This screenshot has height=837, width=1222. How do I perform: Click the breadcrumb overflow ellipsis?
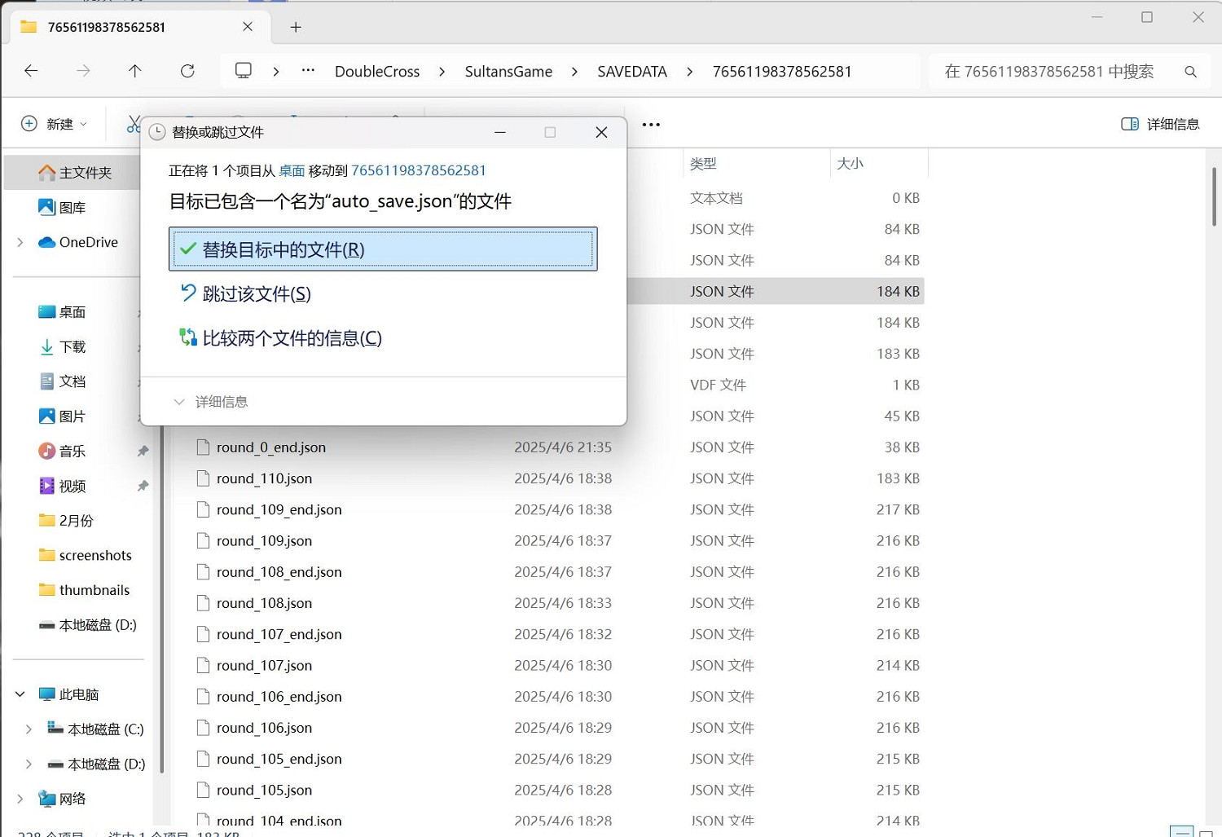tap(308, 71)
